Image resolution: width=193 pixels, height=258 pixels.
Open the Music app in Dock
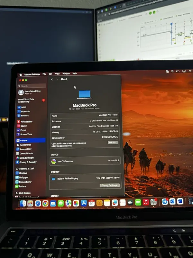click(146, 202)
